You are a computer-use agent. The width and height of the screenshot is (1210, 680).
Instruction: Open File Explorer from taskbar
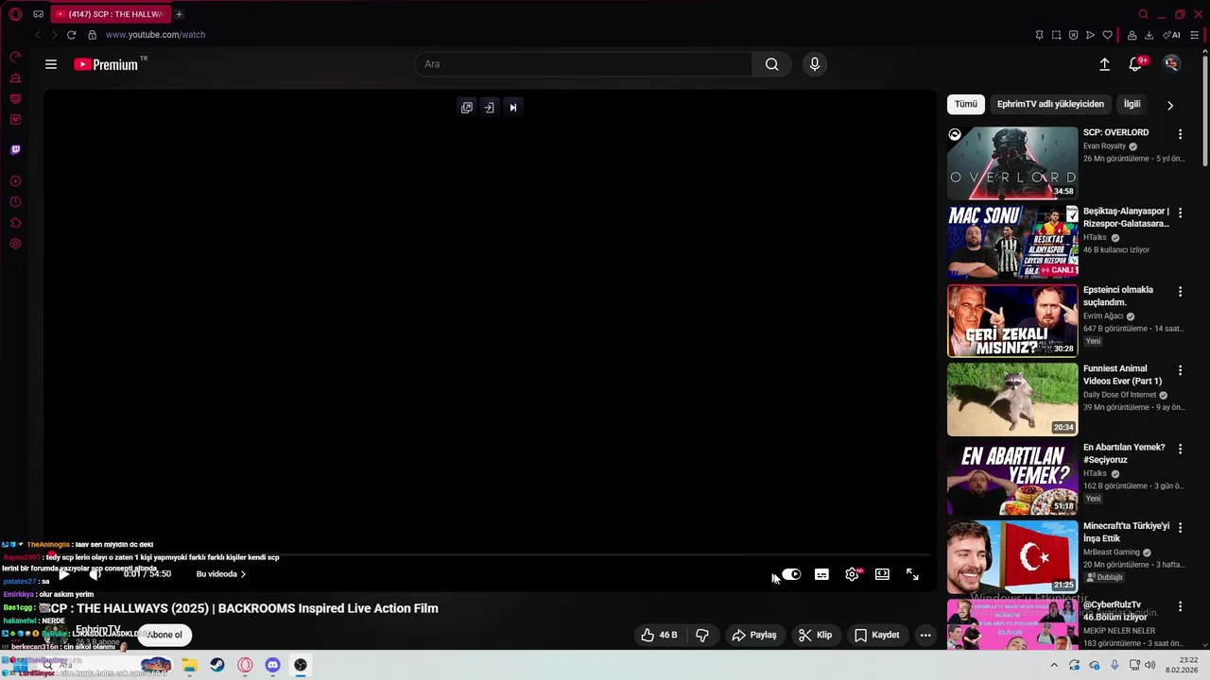[190, 665]
